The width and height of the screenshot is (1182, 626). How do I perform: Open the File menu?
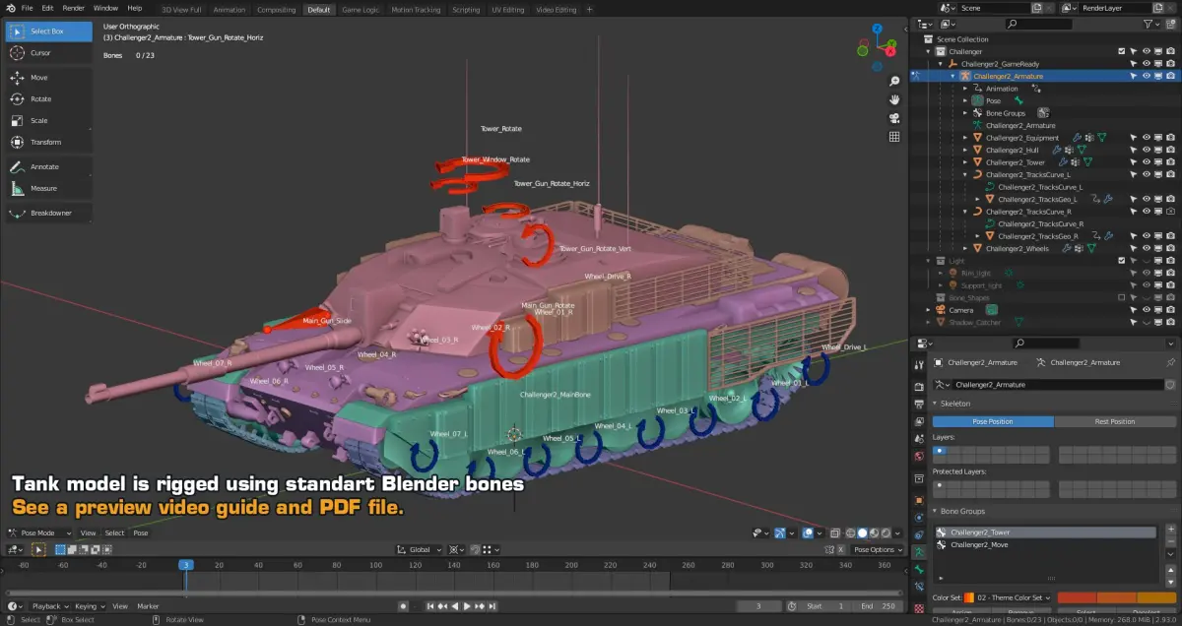point(27,9)
